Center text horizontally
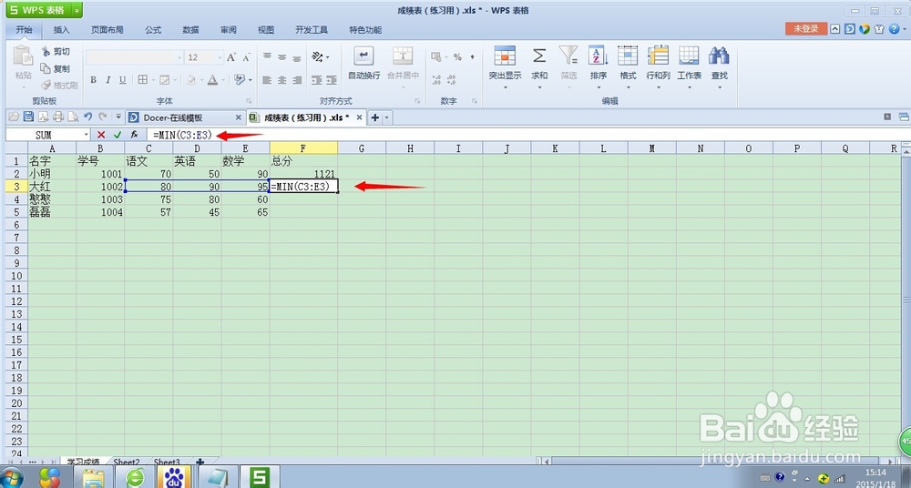This screenshot has width=911, height=488. coord(281,79)
